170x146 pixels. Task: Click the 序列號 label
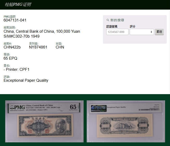[x=34, y=44]
